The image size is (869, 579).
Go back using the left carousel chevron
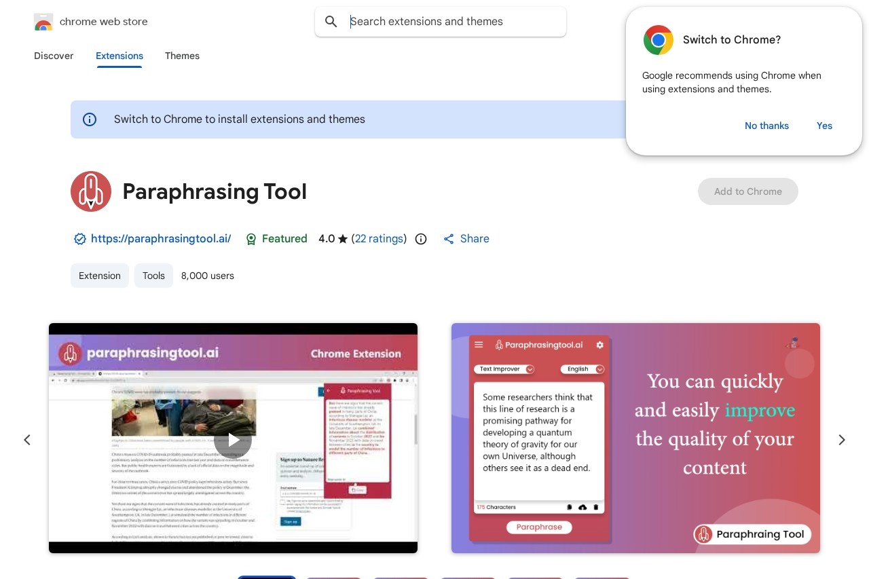[27, 440]
